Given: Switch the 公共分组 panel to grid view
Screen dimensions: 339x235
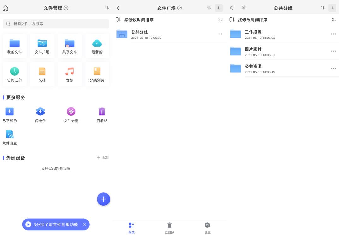Looking at the screenshot, I should tap(334, 20).
